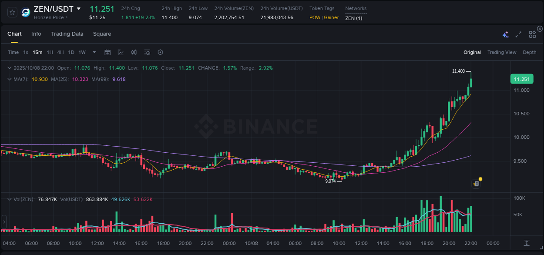The width and height of the screenshot is (544, 255).
Task: Open the Info tab
Action: (36, 34)
